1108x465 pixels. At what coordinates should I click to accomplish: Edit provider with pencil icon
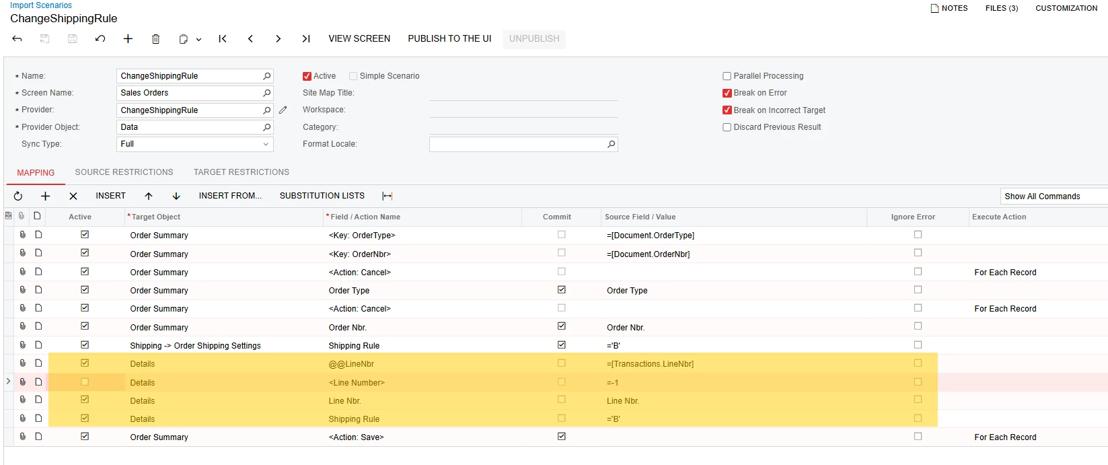(283, 110)
